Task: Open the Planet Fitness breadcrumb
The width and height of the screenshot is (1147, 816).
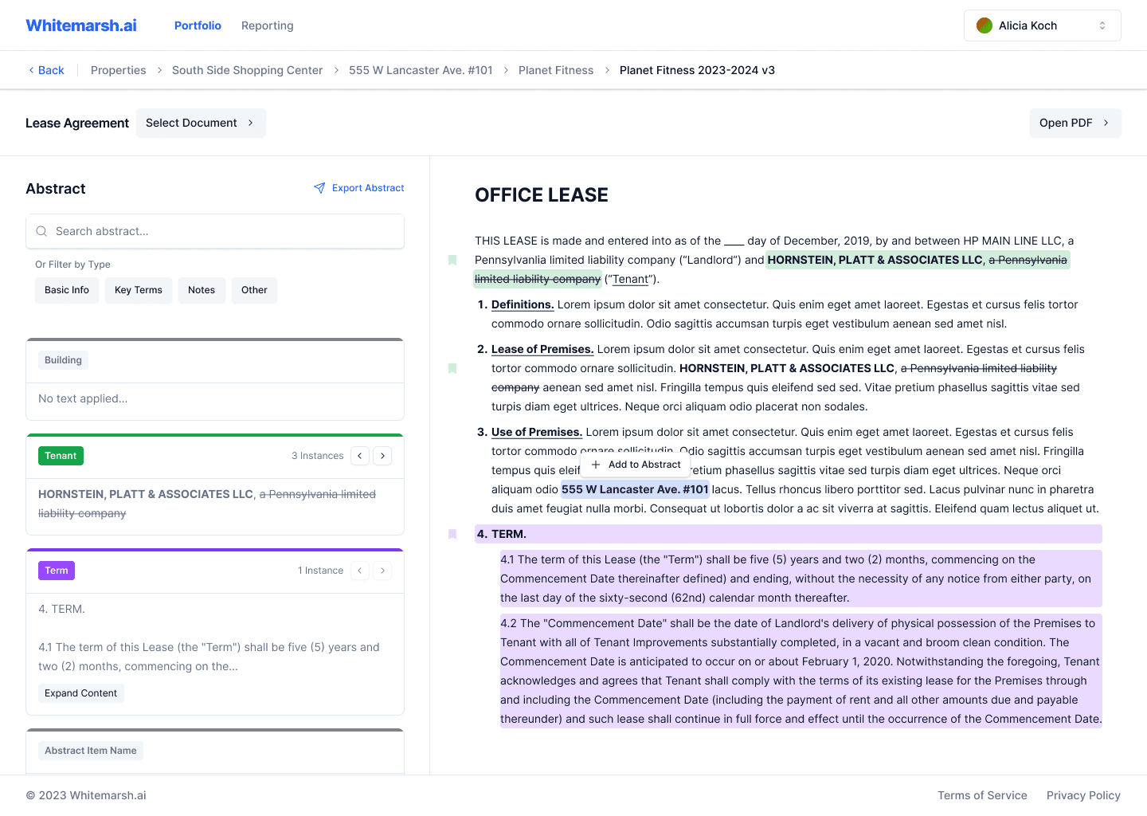Action: [x=556, y=70]
